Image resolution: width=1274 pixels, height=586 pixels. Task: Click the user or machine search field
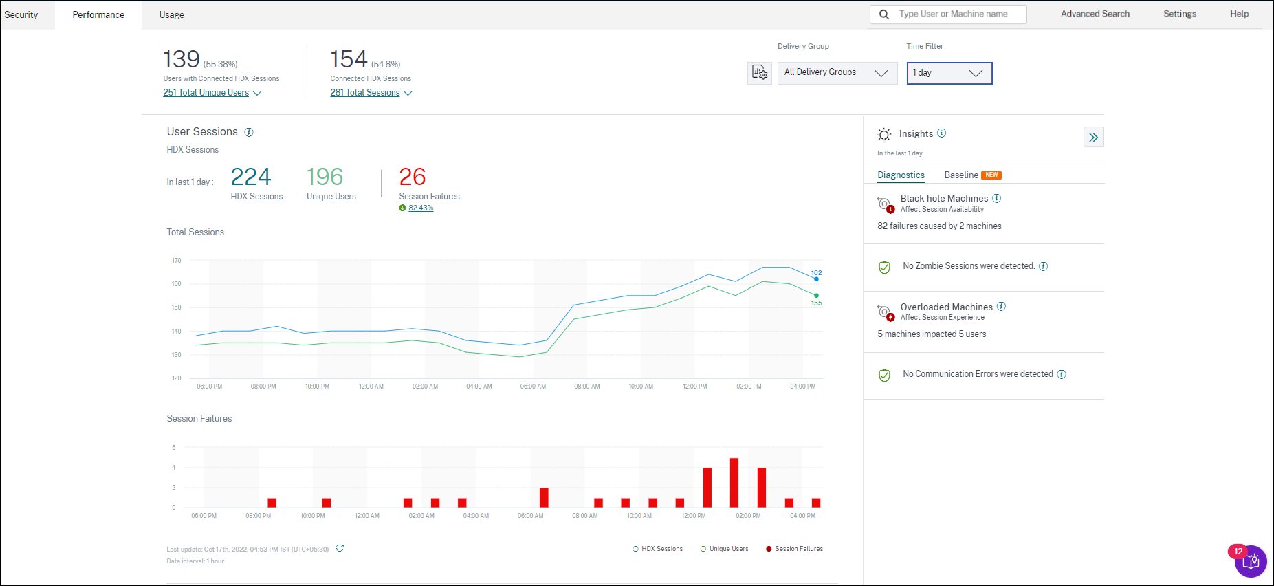tap(956, 14)
